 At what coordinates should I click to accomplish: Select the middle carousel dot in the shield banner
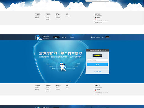click(x=70, y=81)
